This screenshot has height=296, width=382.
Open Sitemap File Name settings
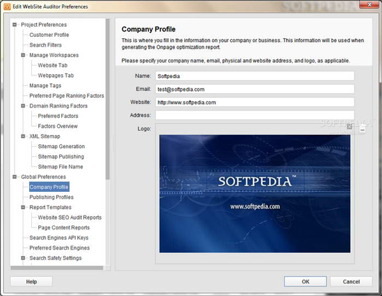point(60,166)
